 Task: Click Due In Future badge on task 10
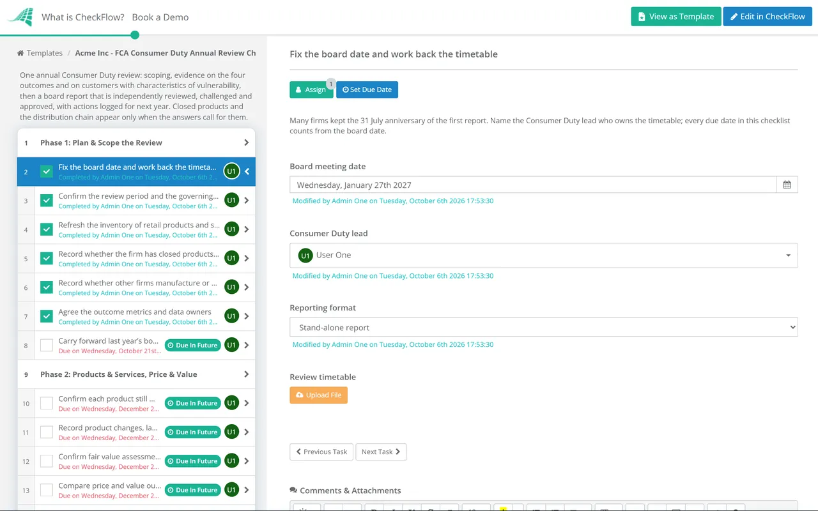coord(193,403)
